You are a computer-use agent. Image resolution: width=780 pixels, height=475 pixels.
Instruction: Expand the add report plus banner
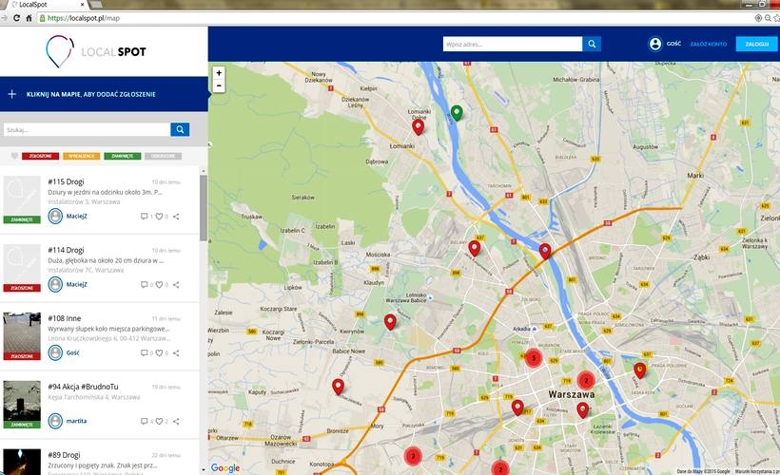12,94
